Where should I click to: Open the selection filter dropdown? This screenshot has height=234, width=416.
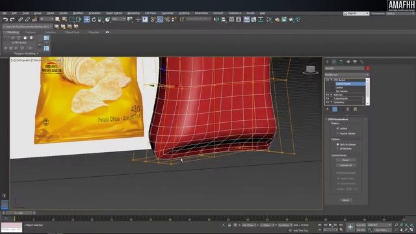click(x=46, y=19)
